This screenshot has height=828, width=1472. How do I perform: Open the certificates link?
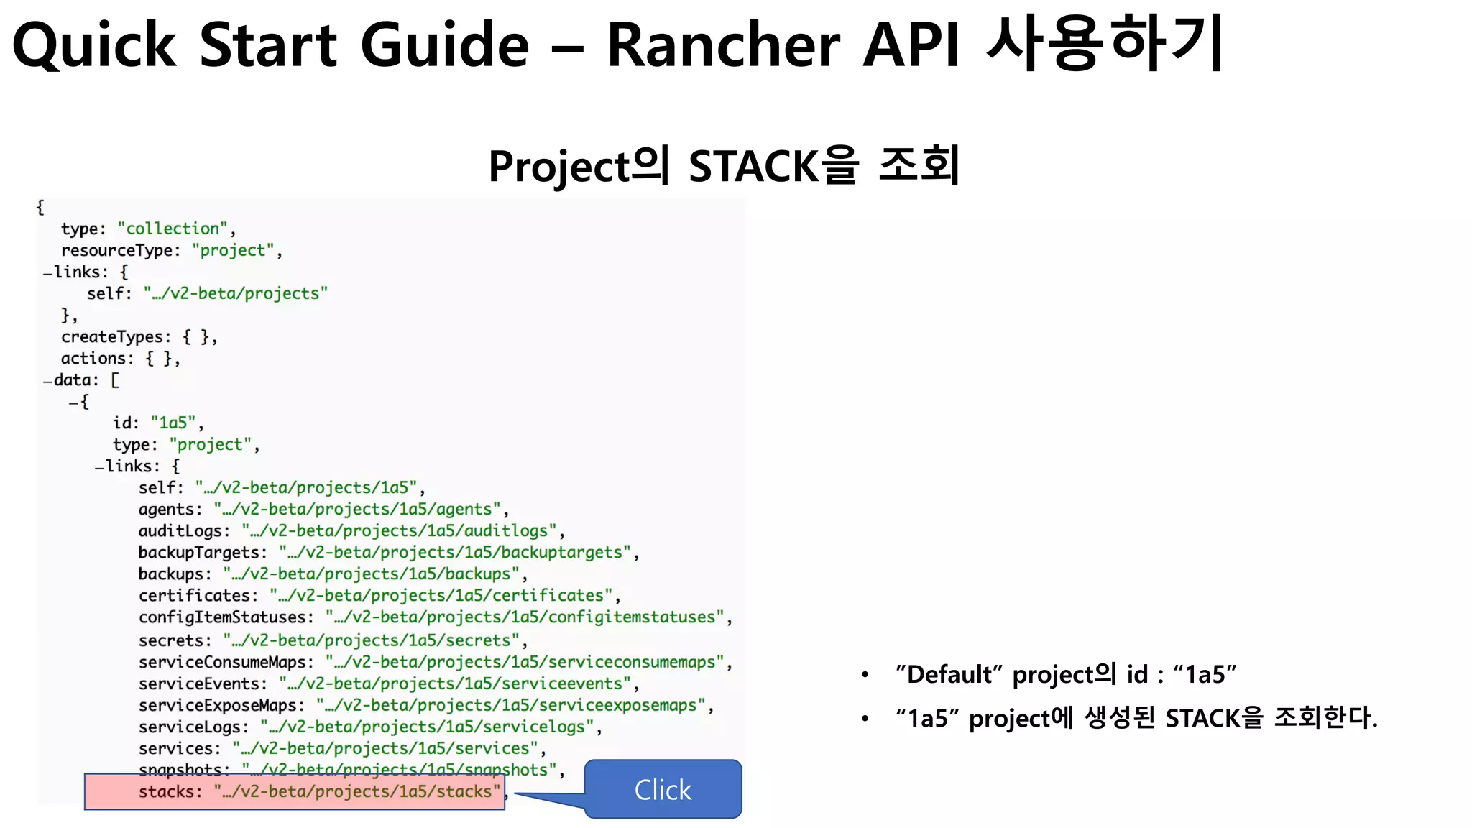click(440, 595)
